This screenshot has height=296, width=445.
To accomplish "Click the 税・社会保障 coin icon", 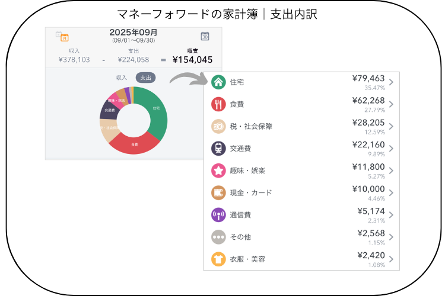I will point(218,126).
